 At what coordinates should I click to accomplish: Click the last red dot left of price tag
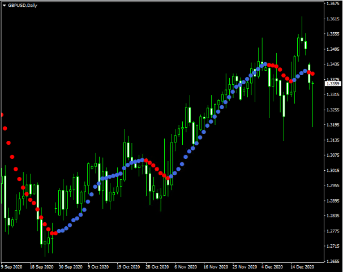(x=312, y=74)
